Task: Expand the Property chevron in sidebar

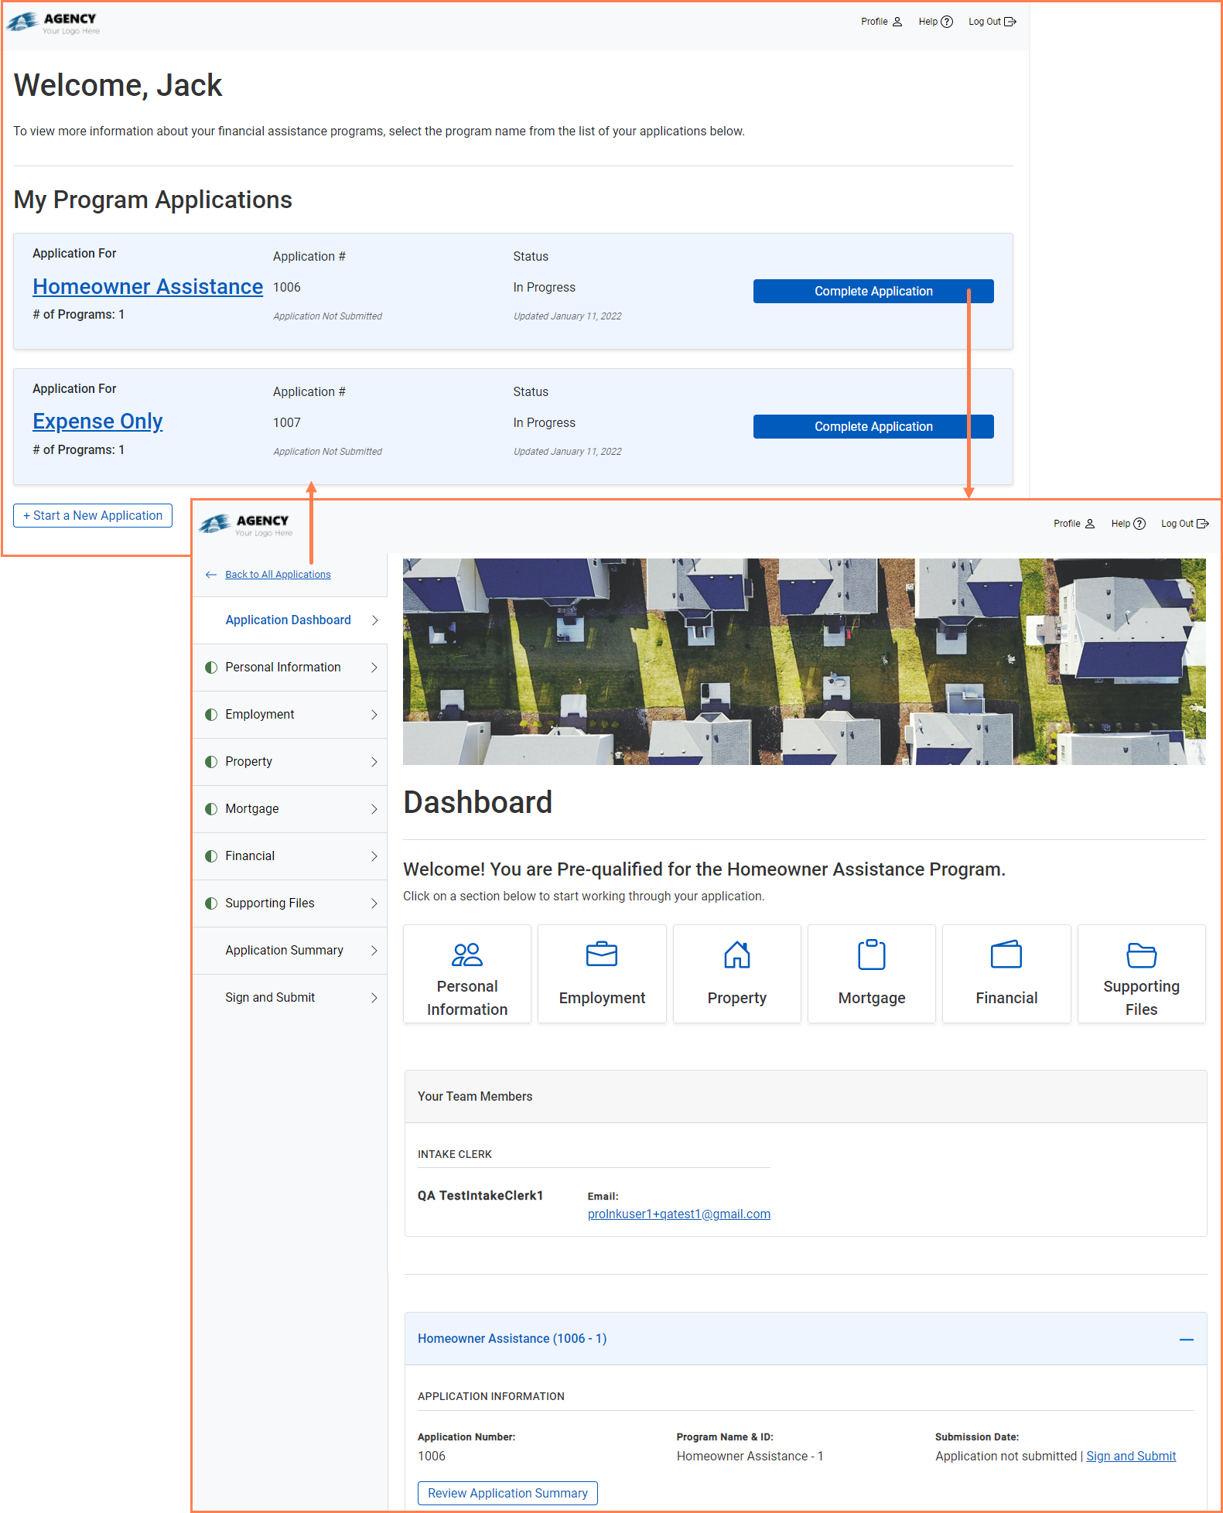Action: (374, 762)
